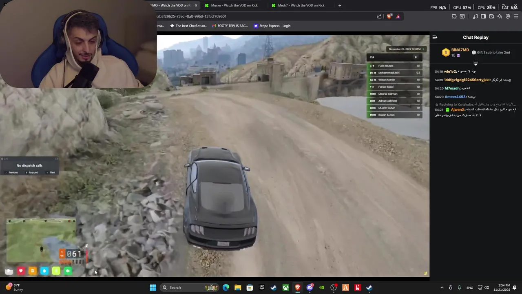This screenshot has height=294, width=522.
Task: Open the Xbox app from the taskbar
Action: coord(286,287)
